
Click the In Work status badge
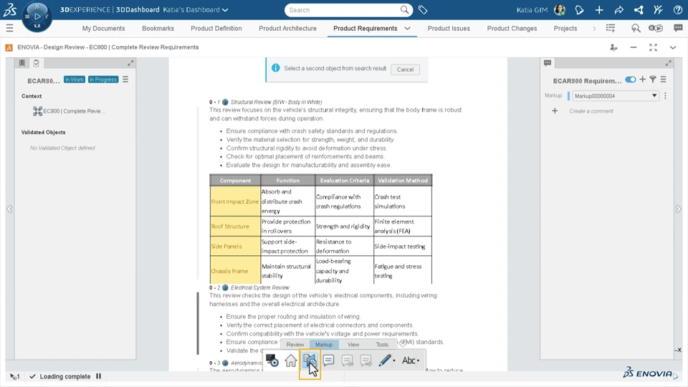(x=75, y=80)
